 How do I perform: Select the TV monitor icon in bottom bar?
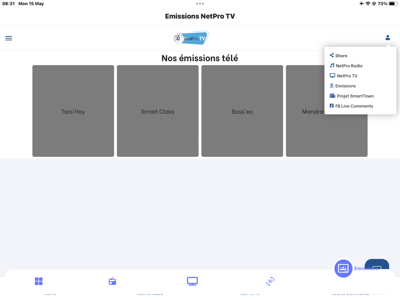(192, 281)
